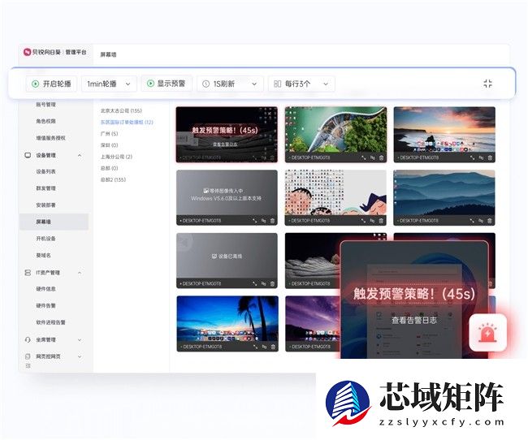The width and height of the screenshot is (528, 440).
Task: Click the IT资产管理 sidebar icon
Action: pyautogui.click(x=28, y=272)
